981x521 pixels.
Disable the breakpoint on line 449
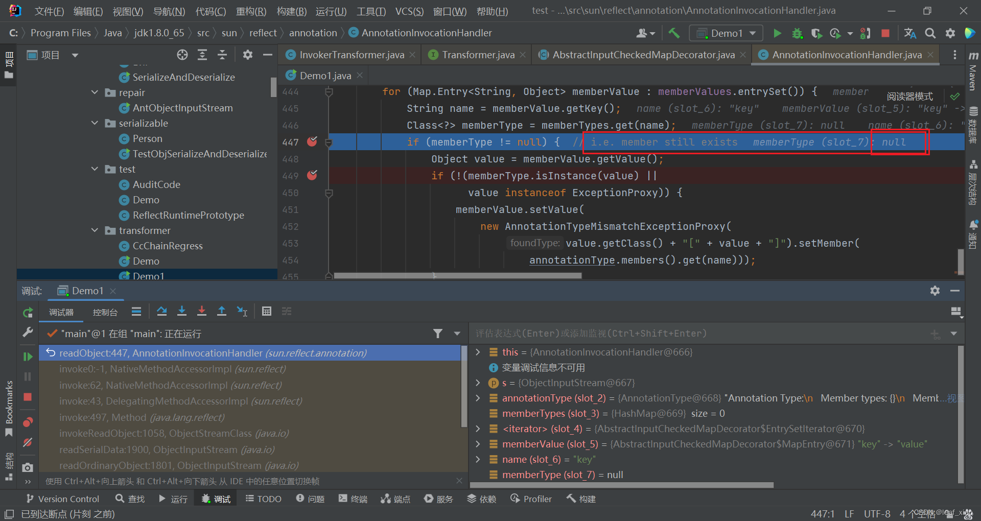[312, 176]
